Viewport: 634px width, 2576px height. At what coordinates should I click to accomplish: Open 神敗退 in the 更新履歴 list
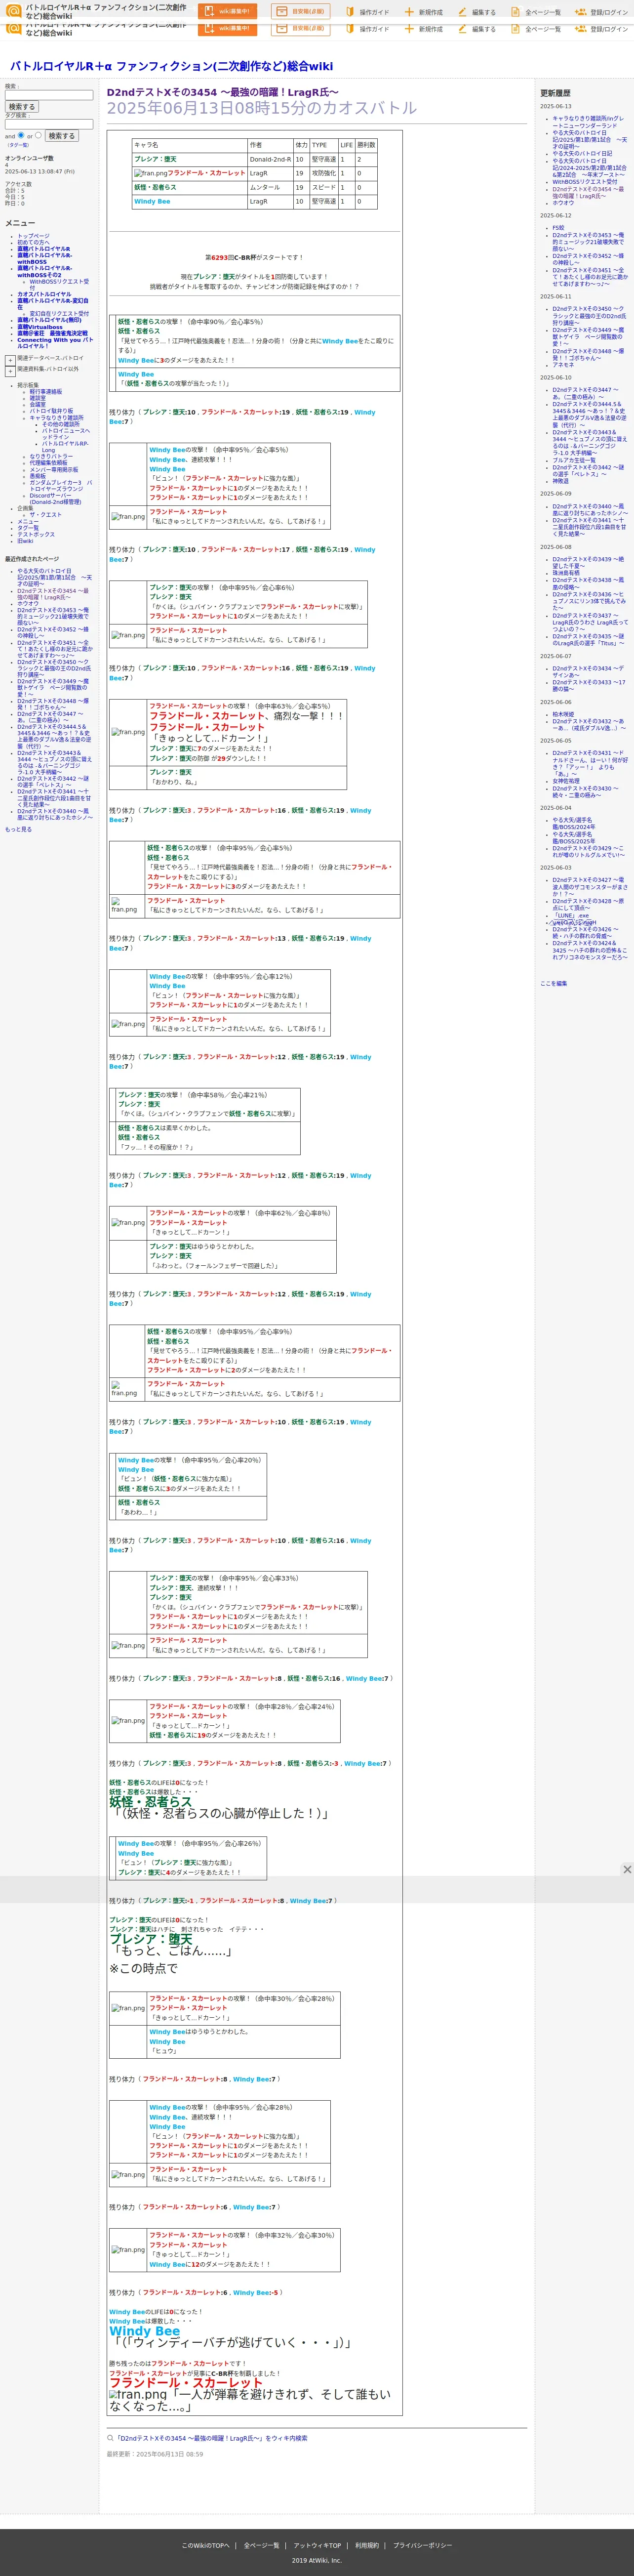[x=561, y=481]
